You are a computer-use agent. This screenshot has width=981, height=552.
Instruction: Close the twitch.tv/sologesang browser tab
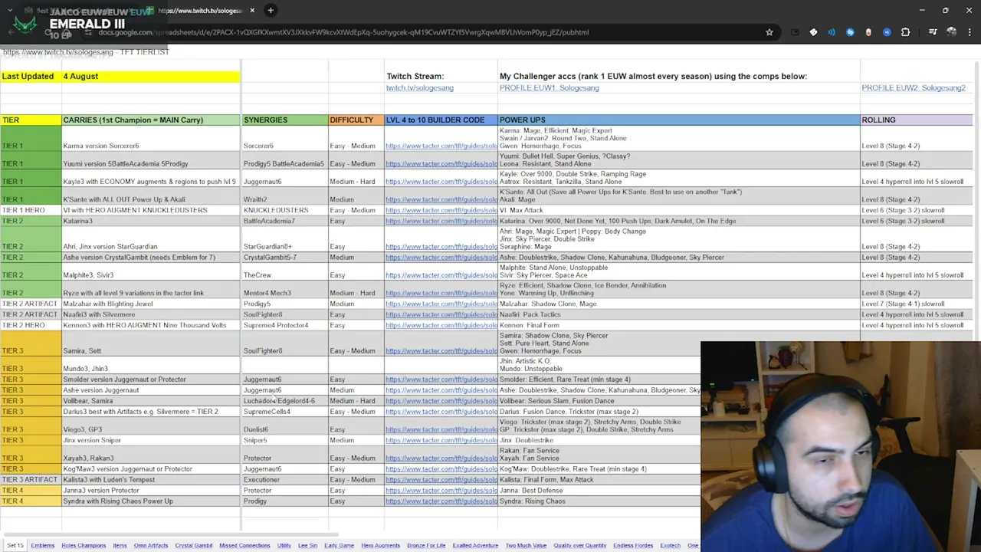252,11
